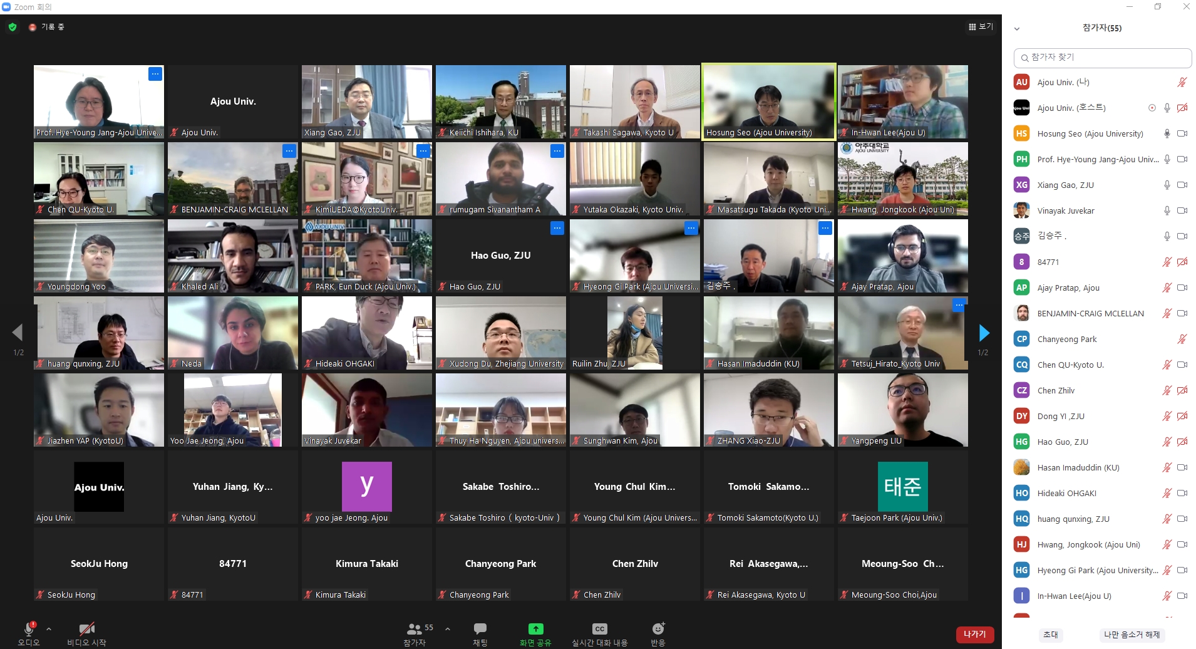Open more options on rumugam Sivanantham video
The width and height of the screenshot is (1196, 649).
click(557, 151)
